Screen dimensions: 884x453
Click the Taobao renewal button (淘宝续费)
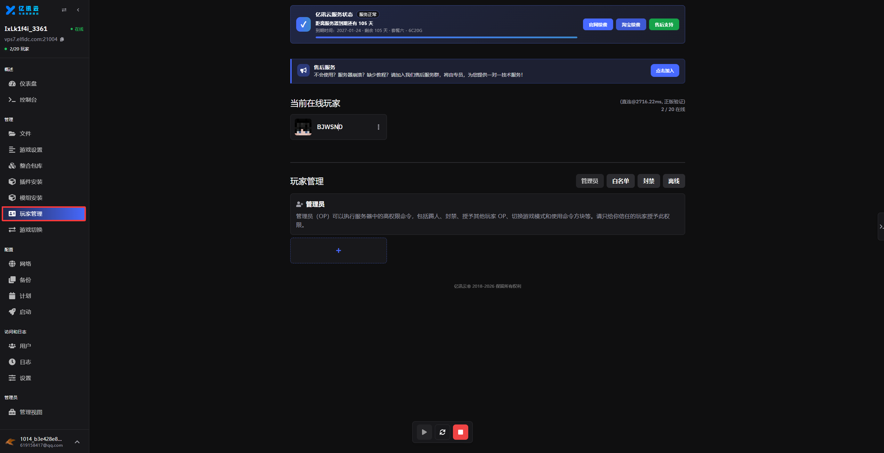point(631,25)
